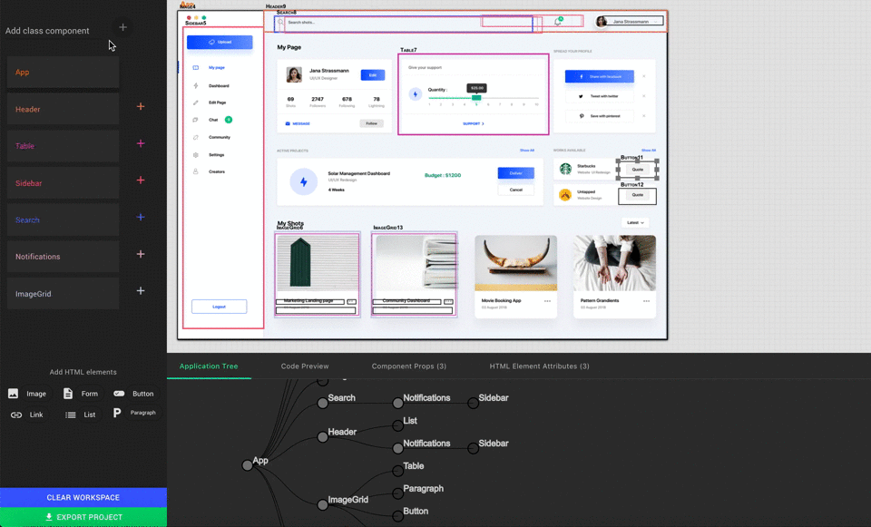Click the Quantity slider handle in mockup

pyautogui.click(x=476, y=98)
